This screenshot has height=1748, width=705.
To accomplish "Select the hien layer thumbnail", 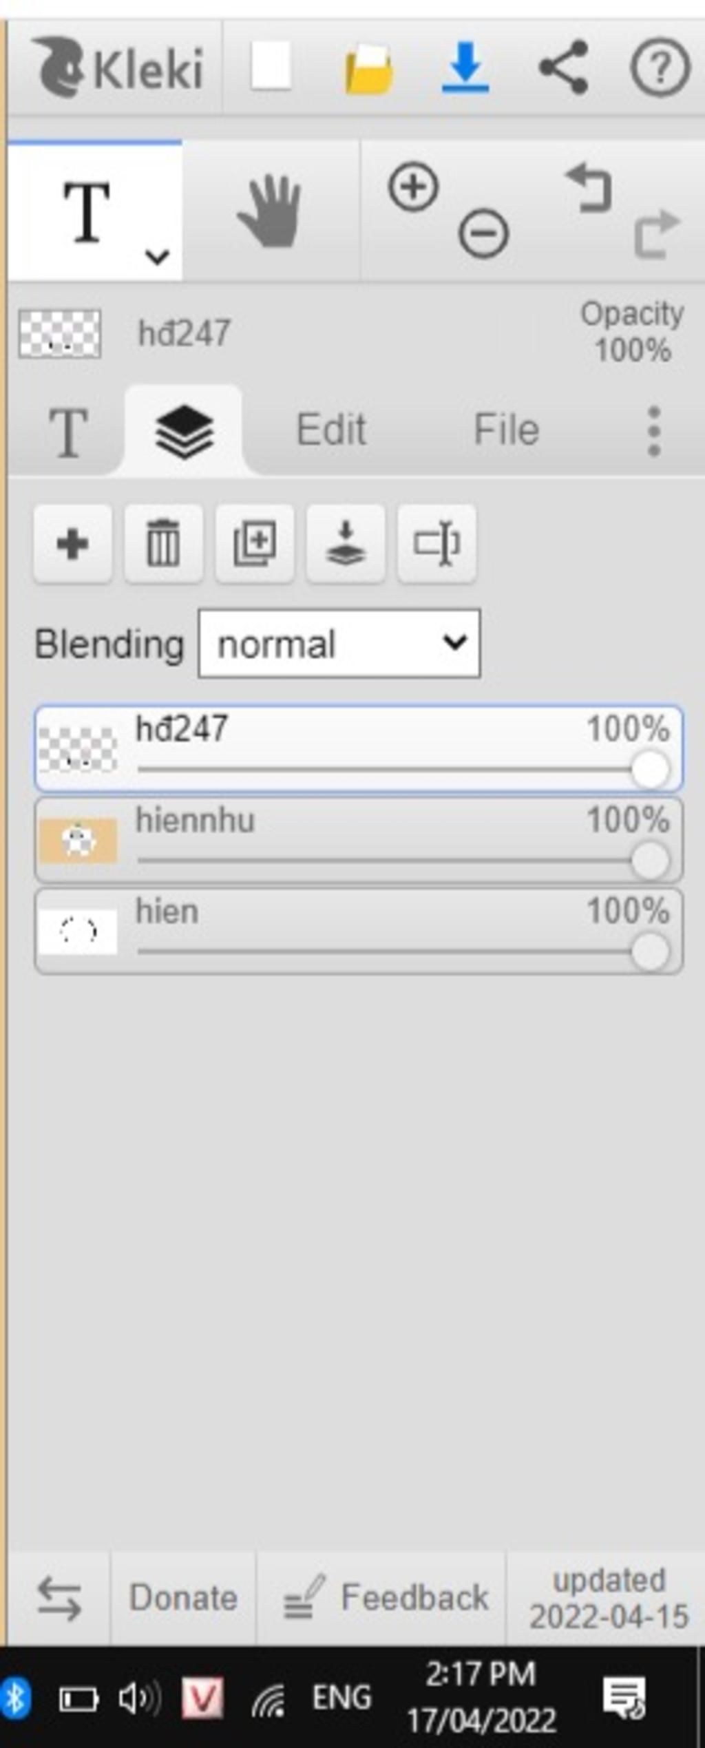I will point(78,932).
